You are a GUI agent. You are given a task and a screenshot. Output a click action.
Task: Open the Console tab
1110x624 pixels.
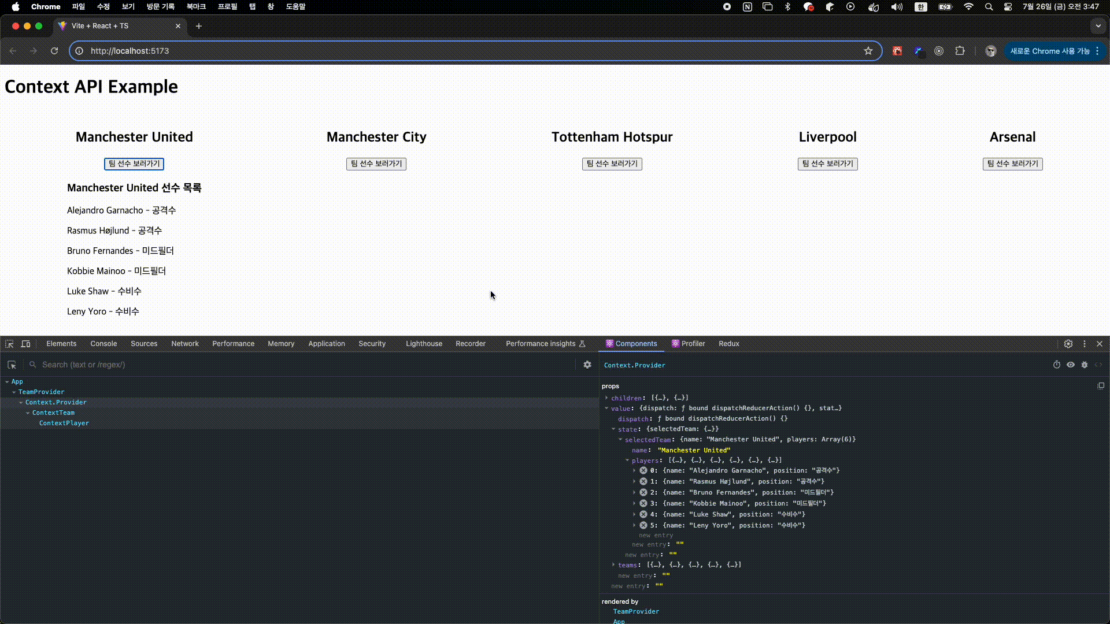tap(103, 344)
